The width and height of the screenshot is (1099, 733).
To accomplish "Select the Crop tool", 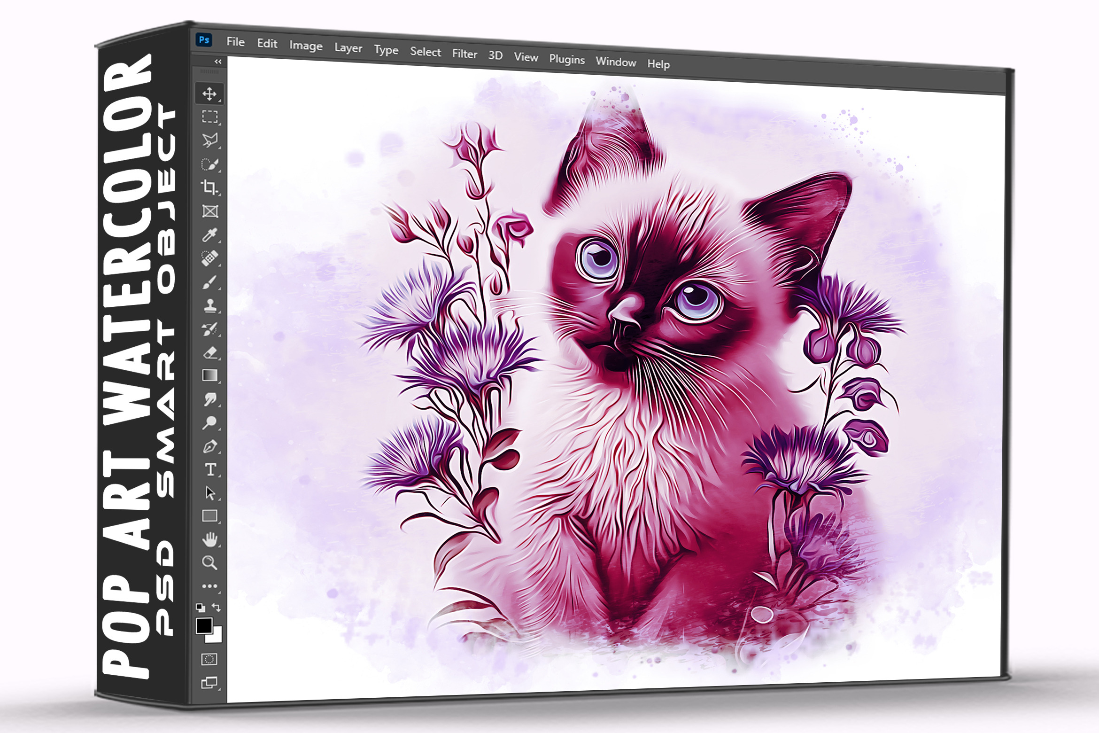I will [x=209, y=187].
